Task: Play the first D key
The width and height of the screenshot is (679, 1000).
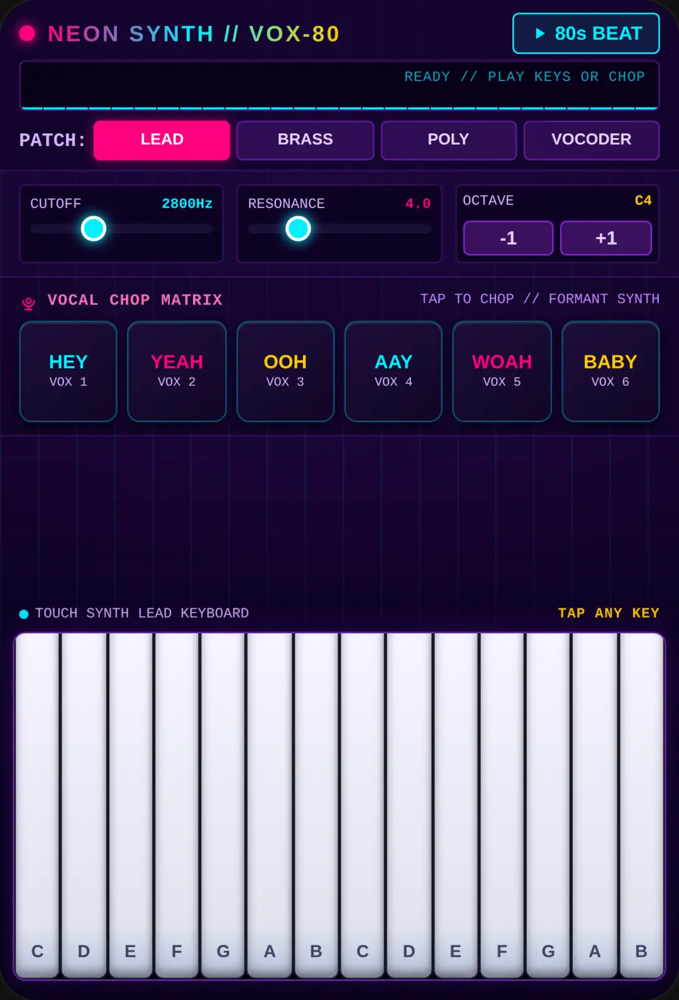Action: 84,805
